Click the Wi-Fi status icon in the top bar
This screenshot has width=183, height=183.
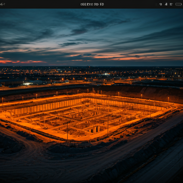(x=160, y=4)
